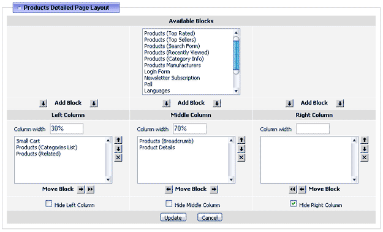Move Middle Column block left
This screenshot has height=232, width=383.
[x=169, y=189]
